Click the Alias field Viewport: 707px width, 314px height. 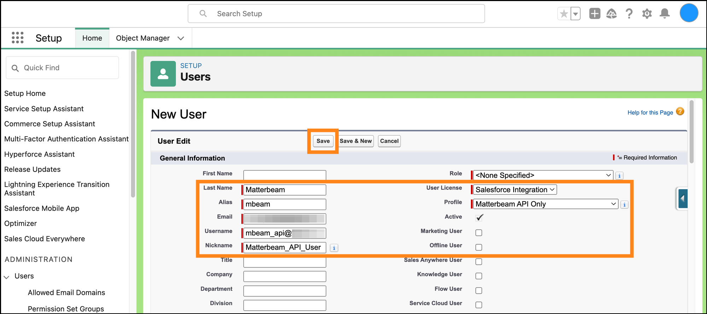(285, 204)
